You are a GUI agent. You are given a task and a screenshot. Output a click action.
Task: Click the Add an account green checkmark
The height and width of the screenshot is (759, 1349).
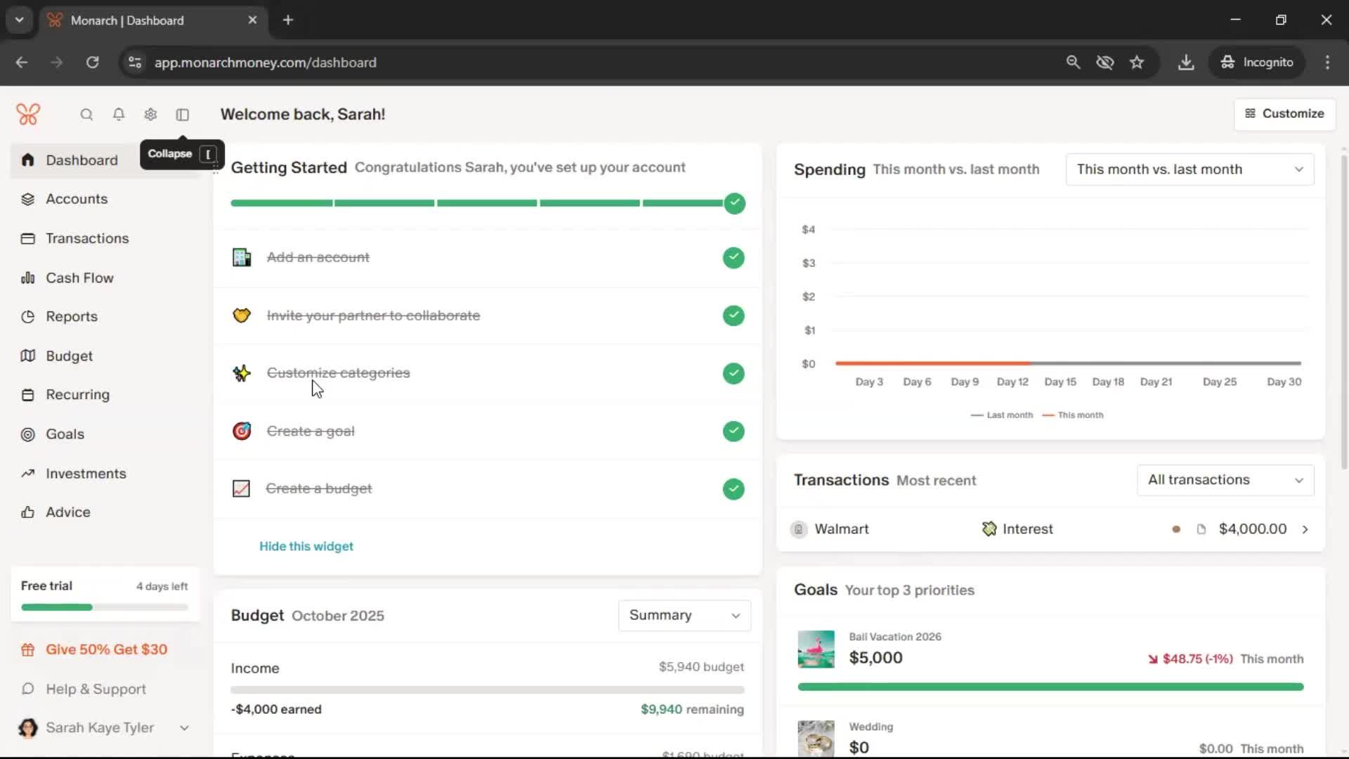(734, 258)
